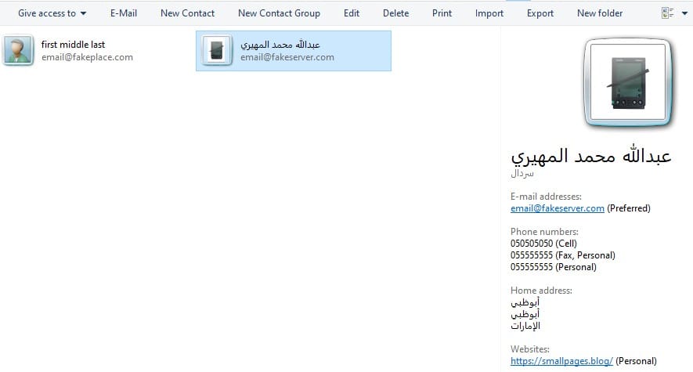This screenshot has width=693, height=372.
Task: Click the large Arabic name heading
Action: [591, 156]
